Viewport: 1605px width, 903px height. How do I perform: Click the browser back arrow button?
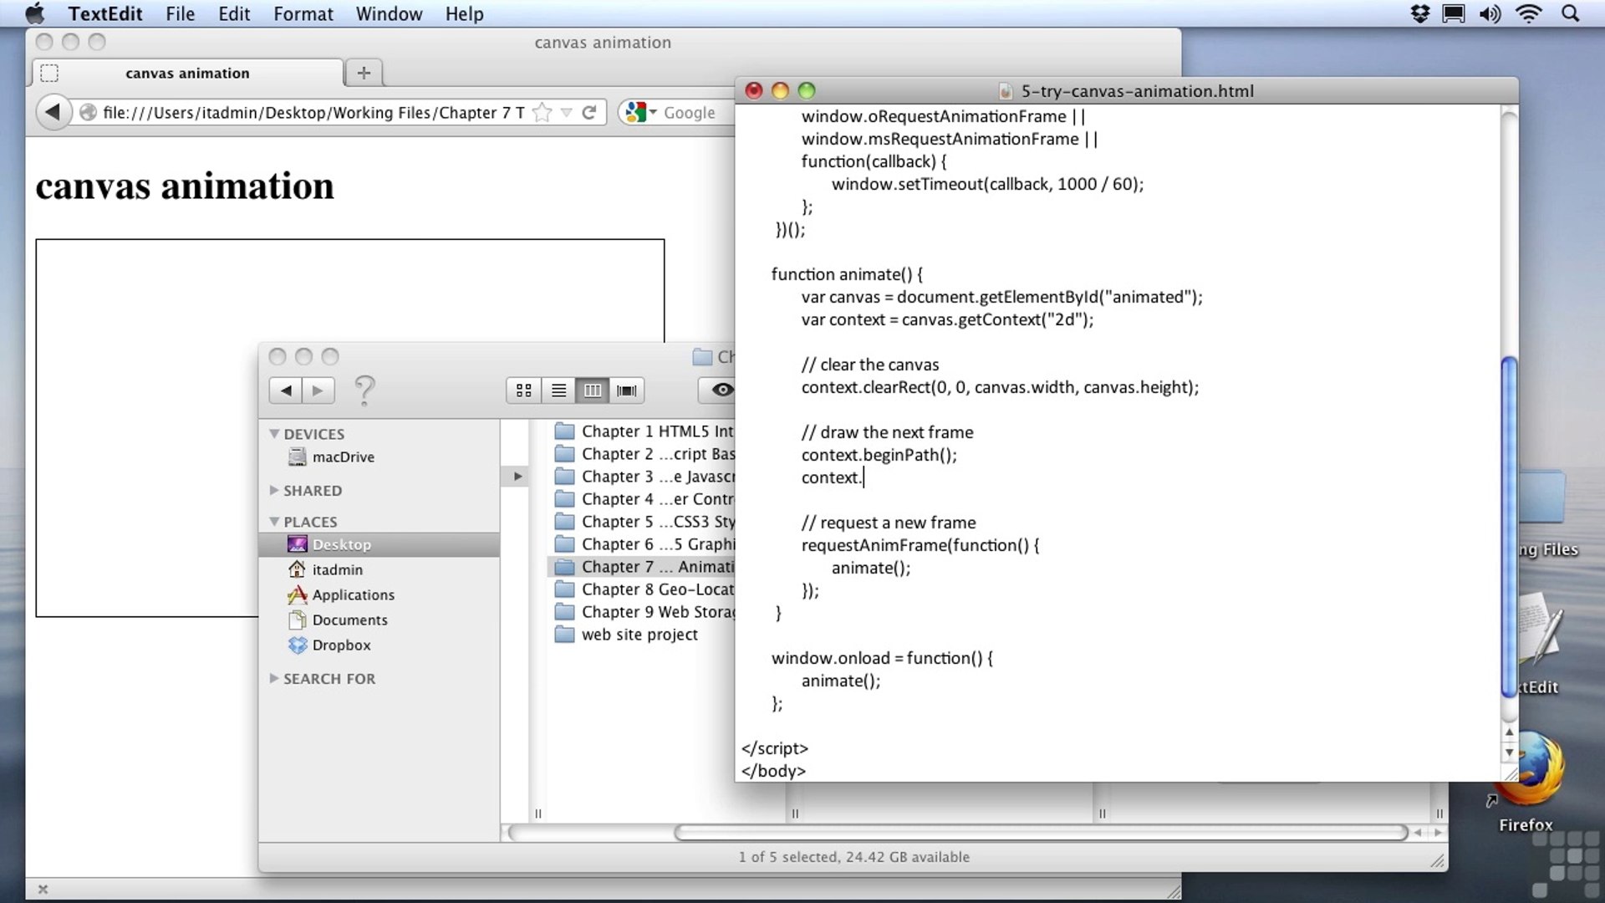pyautogui.click(x=53, y=112)
